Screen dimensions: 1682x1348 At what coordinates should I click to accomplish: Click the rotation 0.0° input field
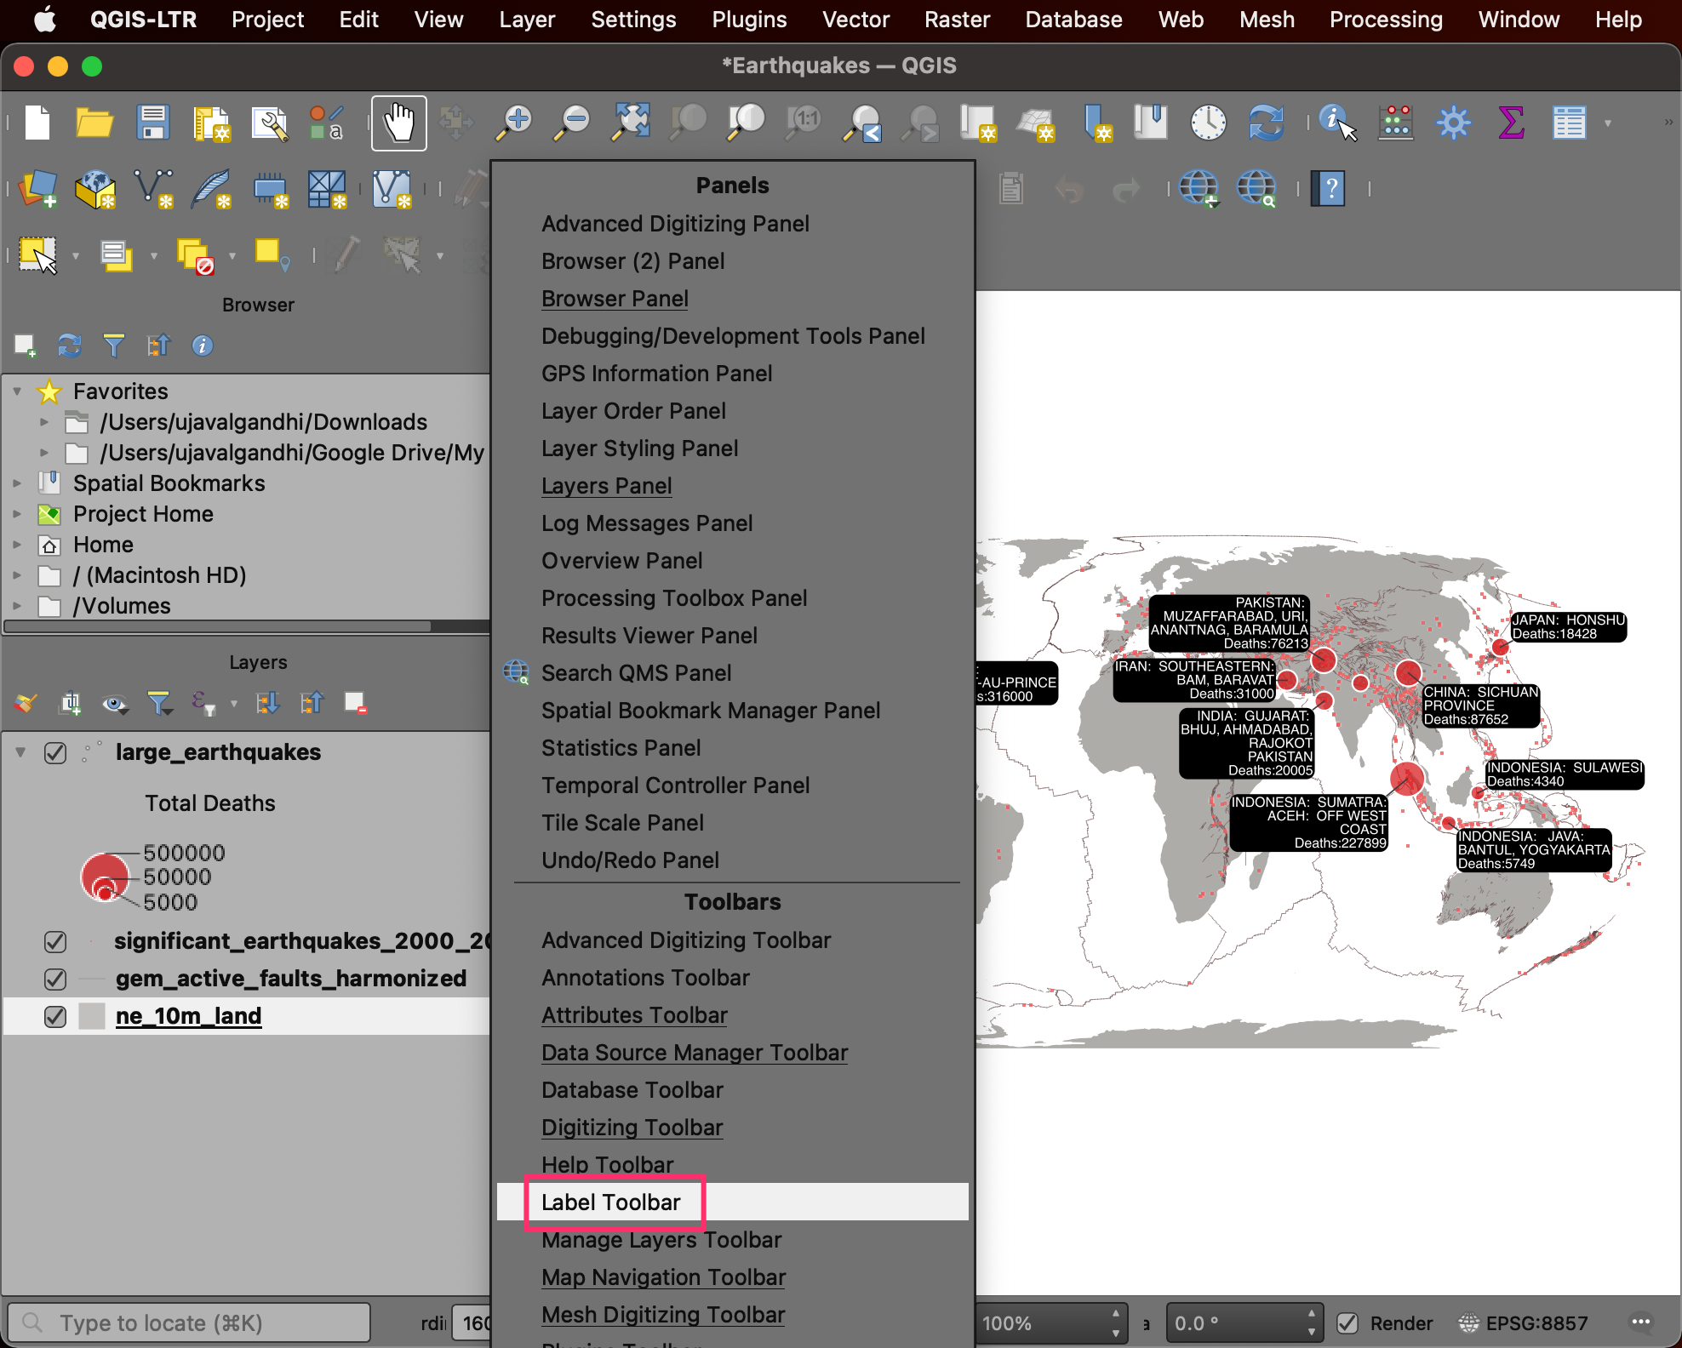[x=1235, y=1323]
